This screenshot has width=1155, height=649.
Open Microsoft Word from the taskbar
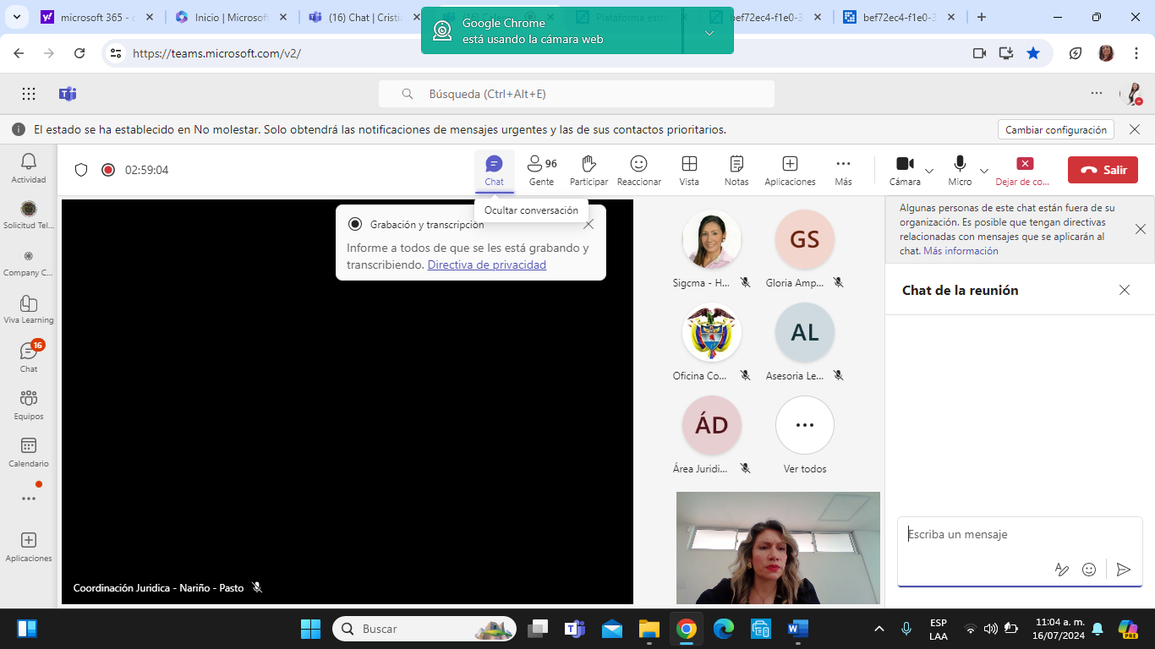click(797, 629)
